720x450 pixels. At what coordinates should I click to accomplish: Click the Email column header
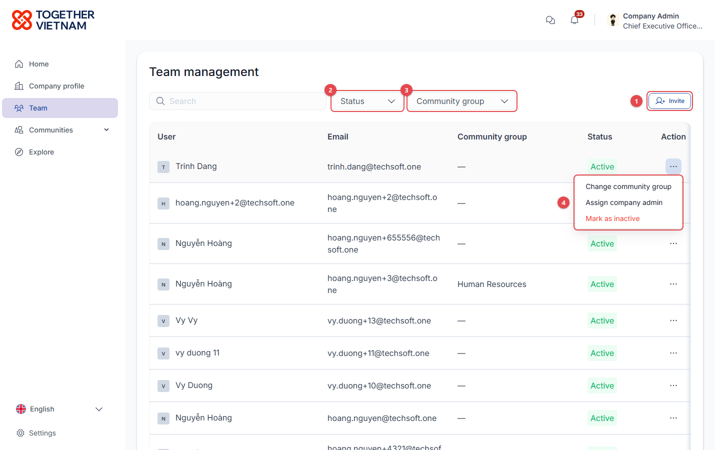pos(338,136)
